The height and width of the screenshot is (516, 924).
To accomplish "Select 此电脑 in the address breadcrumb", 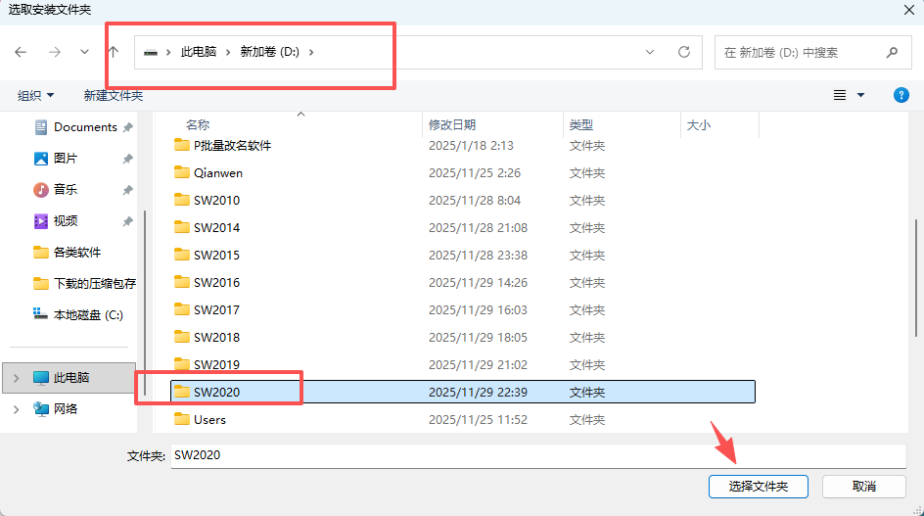I will [x=199, y=52].
